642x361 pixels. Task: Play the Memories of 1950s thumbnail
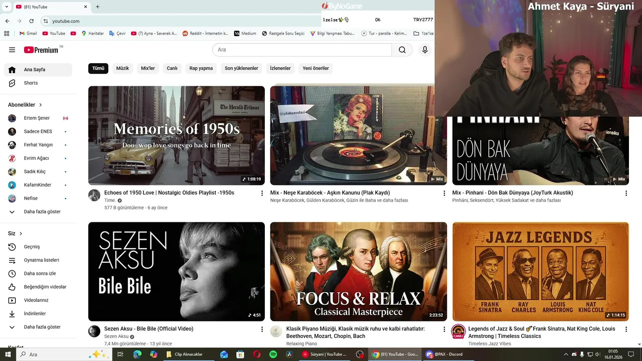(x=177, y=135)
